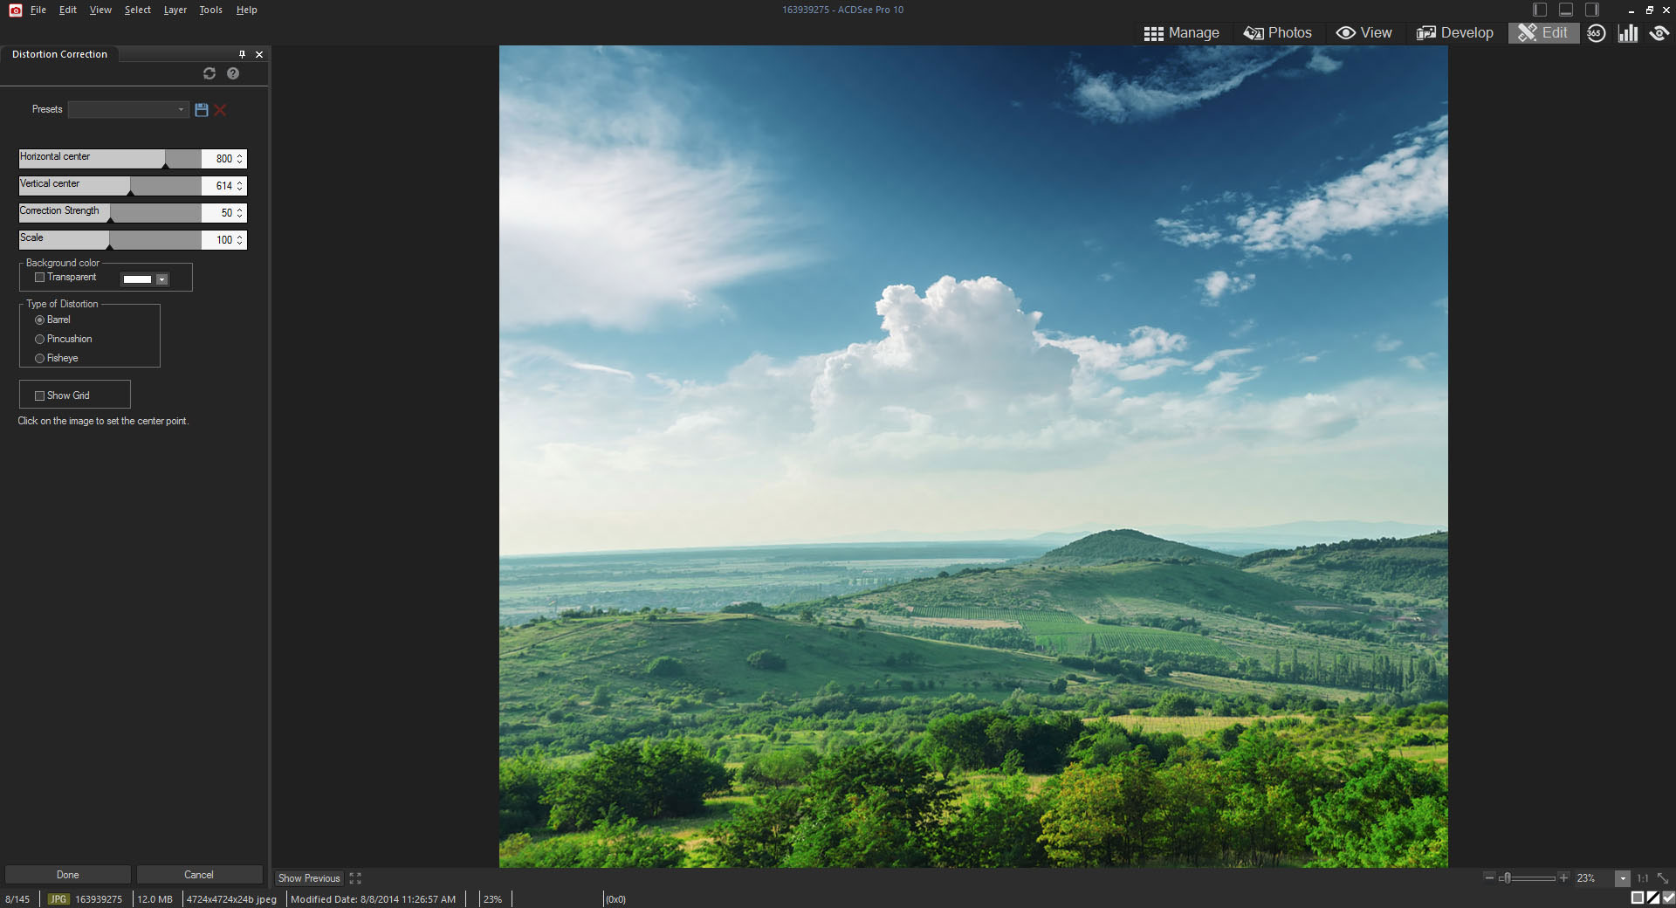Switch to the Manage mode icon
1676x908 pixels.
click(1183, 33)
